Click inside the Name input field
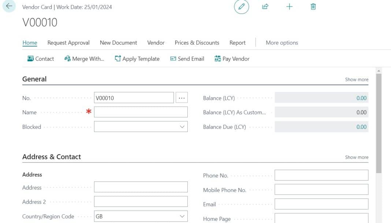This screenshot has width=391, height=223. point(141,111)
